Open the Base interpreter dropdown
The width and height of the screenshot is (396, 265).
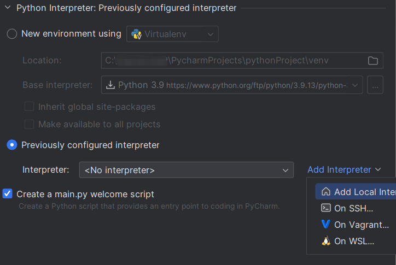click(x=232, y=85)
